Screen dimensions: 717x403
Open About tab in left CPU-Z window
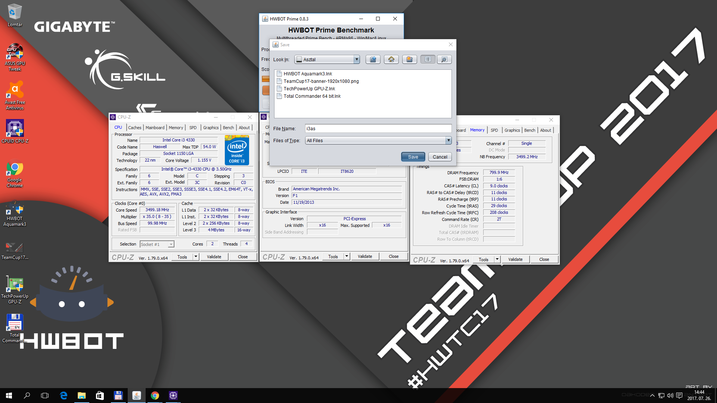(x=244, y=128)
